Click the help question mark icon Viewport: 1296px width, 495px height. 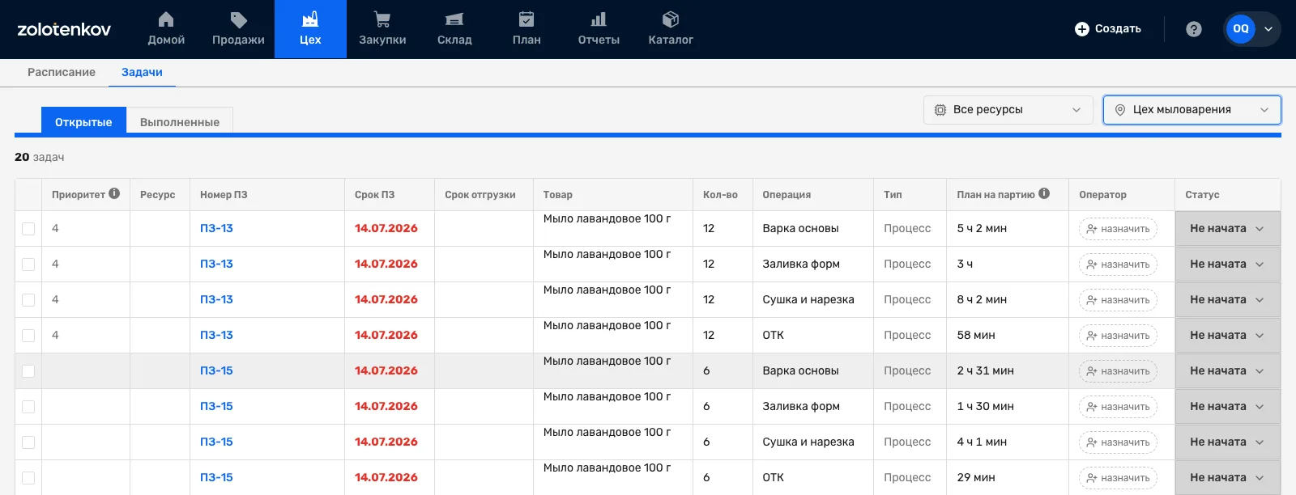(x=1193, y=29)
